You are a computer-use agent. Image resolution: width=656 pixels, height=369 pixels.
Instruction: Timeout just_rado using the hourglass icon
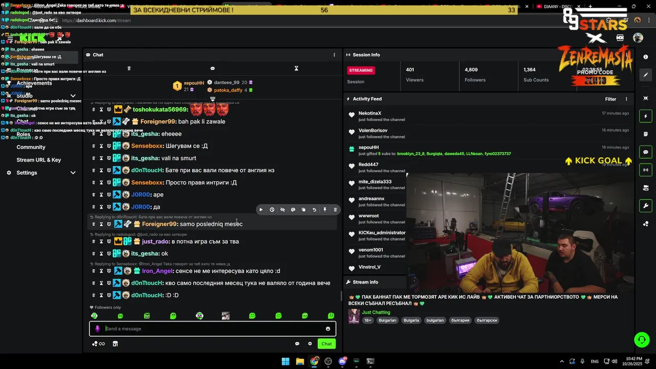[101, 241]
